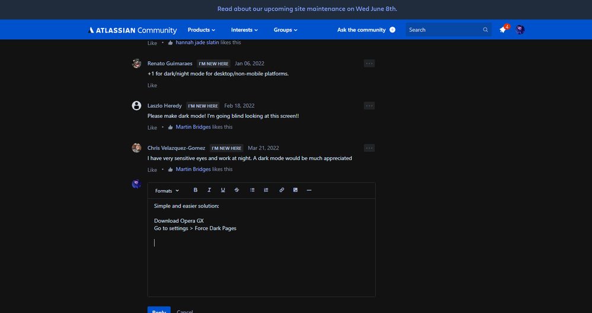The width and height of the screenshot is (592, 313).
Task: Toggle strikethrough formatting in editor
Action: pyautogui.click(x=236, y=190)
